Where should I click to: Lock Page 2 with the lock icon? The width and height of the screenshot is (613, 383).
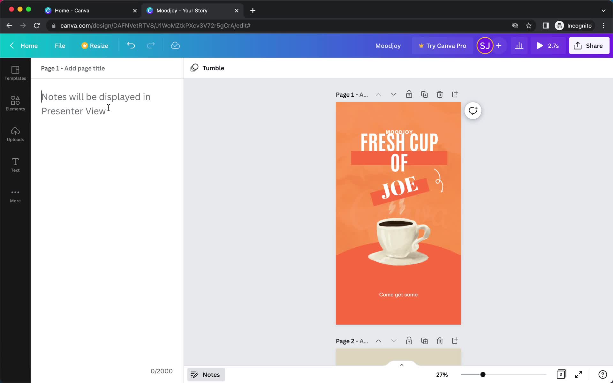409,341
